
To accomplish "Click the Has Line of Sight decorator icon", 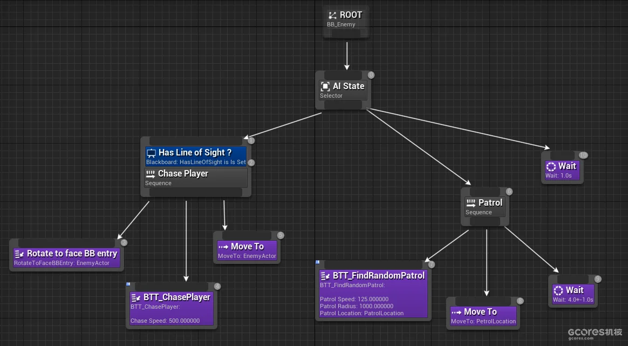I will tap(152, 153).
